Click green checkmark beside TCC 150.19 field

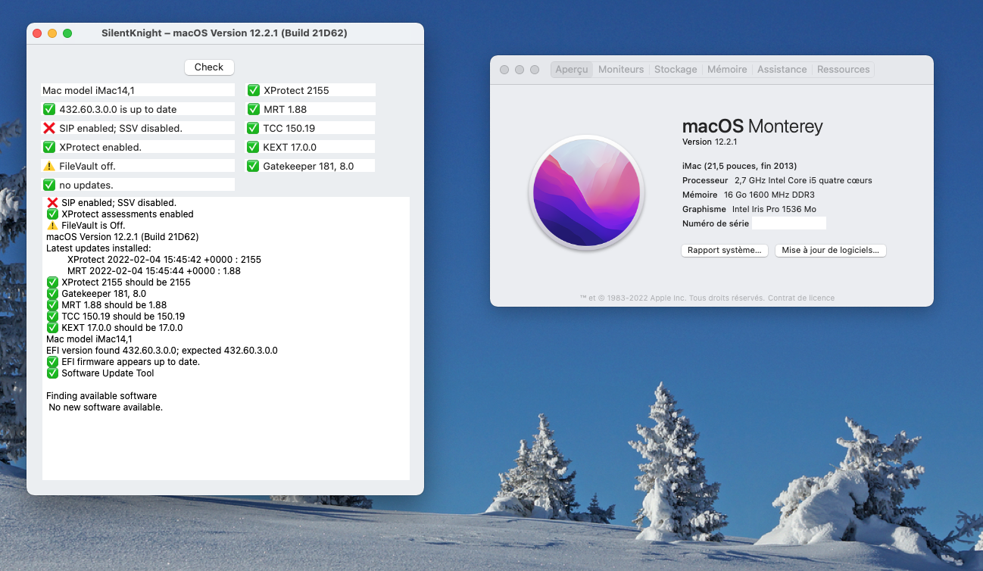[254, 128]
